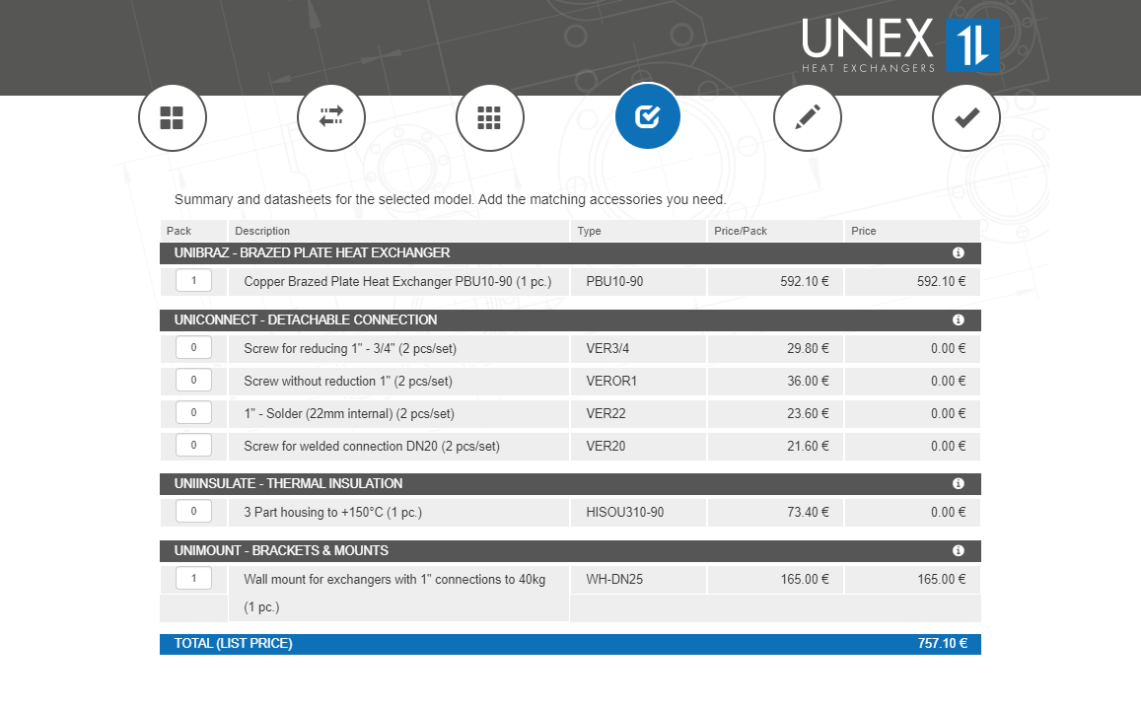Open the exchange arrows step icon
The image size is (1141, 709).
click(x=331, y=118)
